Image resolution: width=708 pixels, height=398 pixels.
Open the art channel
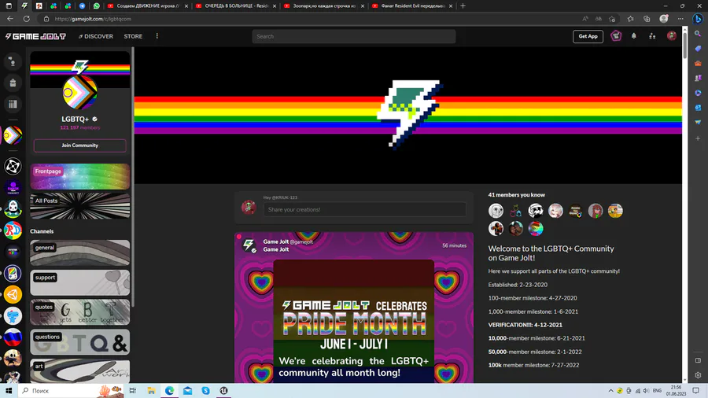coord(80,371)
